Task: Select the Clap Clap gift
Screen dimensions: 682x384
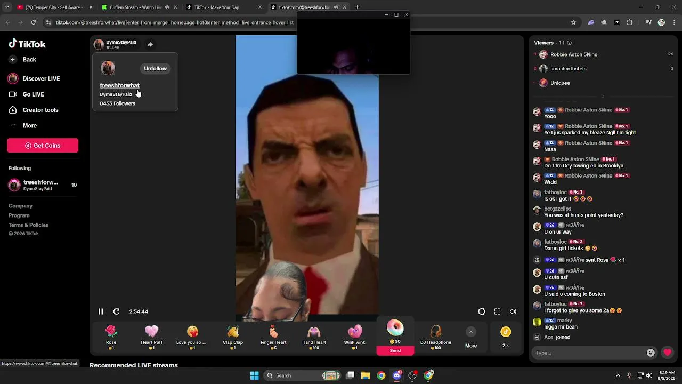Action: pos(233,338)
